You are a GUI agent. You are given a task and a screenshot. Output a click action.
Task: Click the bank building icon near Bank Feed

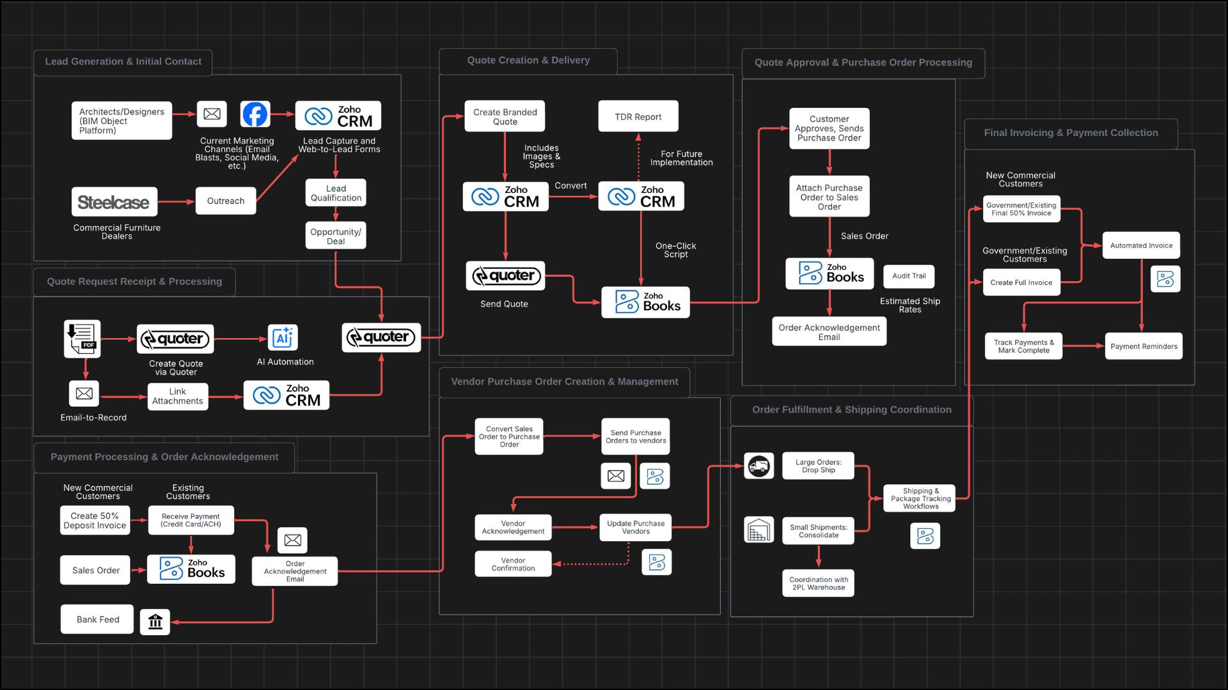[155, 622]
